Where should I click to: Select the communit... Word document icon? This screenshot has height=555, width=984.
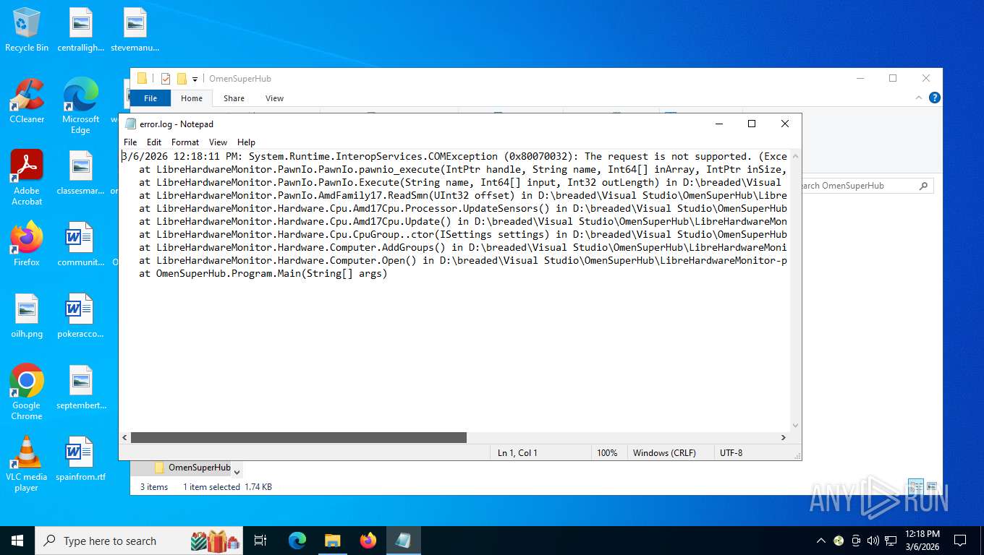click(x=81, y=244)
